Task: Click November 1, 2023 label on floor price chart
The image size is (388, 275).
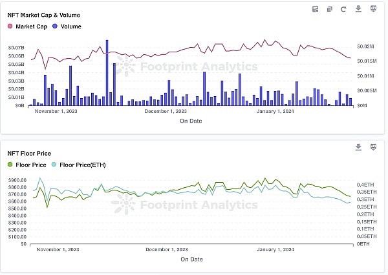Action: tap(57, 249)
